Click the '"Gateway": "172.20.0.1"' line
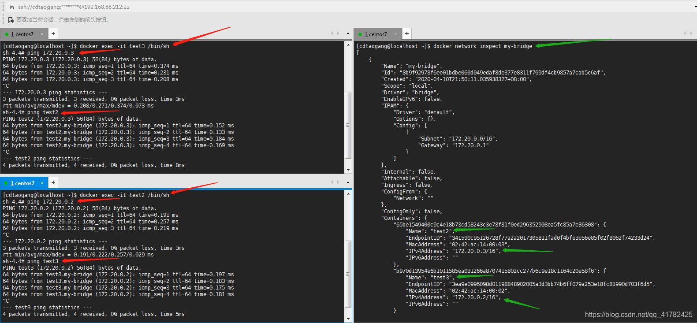This screenshot has height=323, width=697. pyautogui.click(x=454, y=145)
